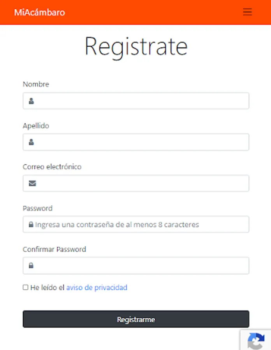Focus the Apellido text input
This screenshot has height=350, width=271.
140,142
